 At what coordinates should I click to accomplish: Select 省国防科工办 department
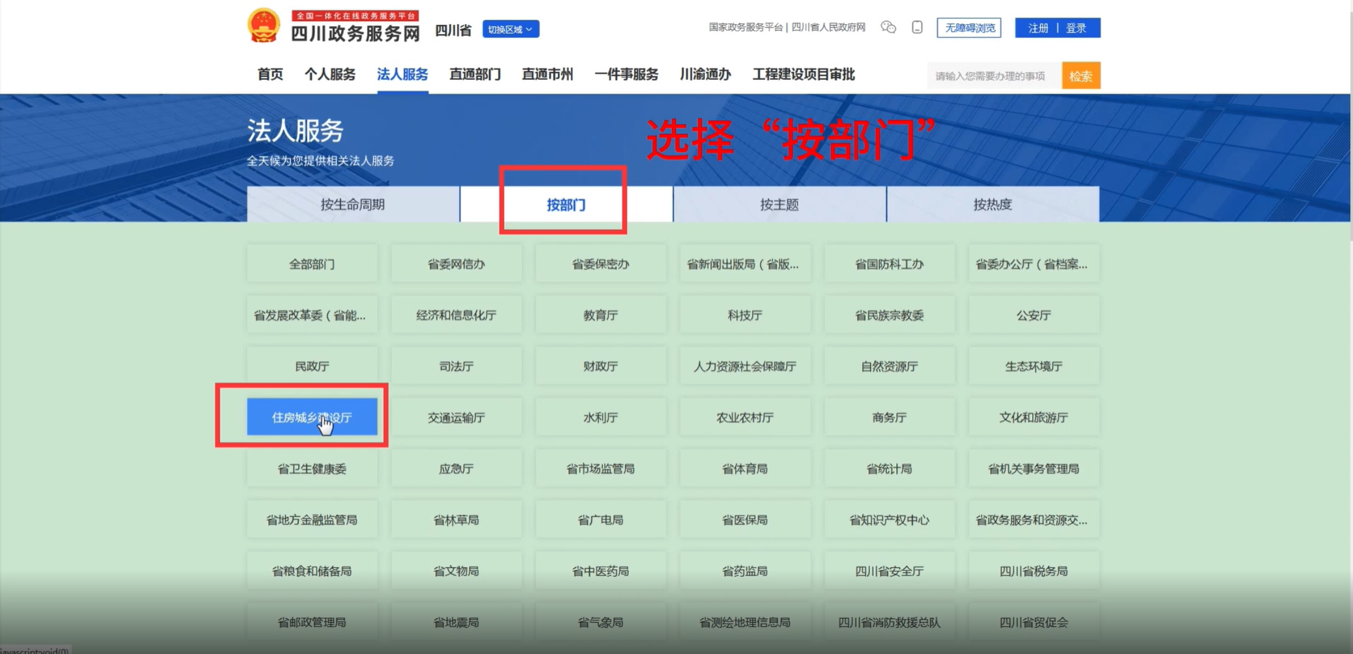pyautogui.click(x=889, y=264)
